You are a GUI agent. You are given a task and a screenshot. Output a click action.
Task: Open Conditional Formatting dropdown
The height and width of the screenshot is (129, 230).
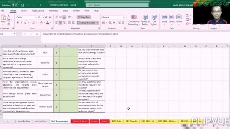pyautogui.click(x=134, y=20)
